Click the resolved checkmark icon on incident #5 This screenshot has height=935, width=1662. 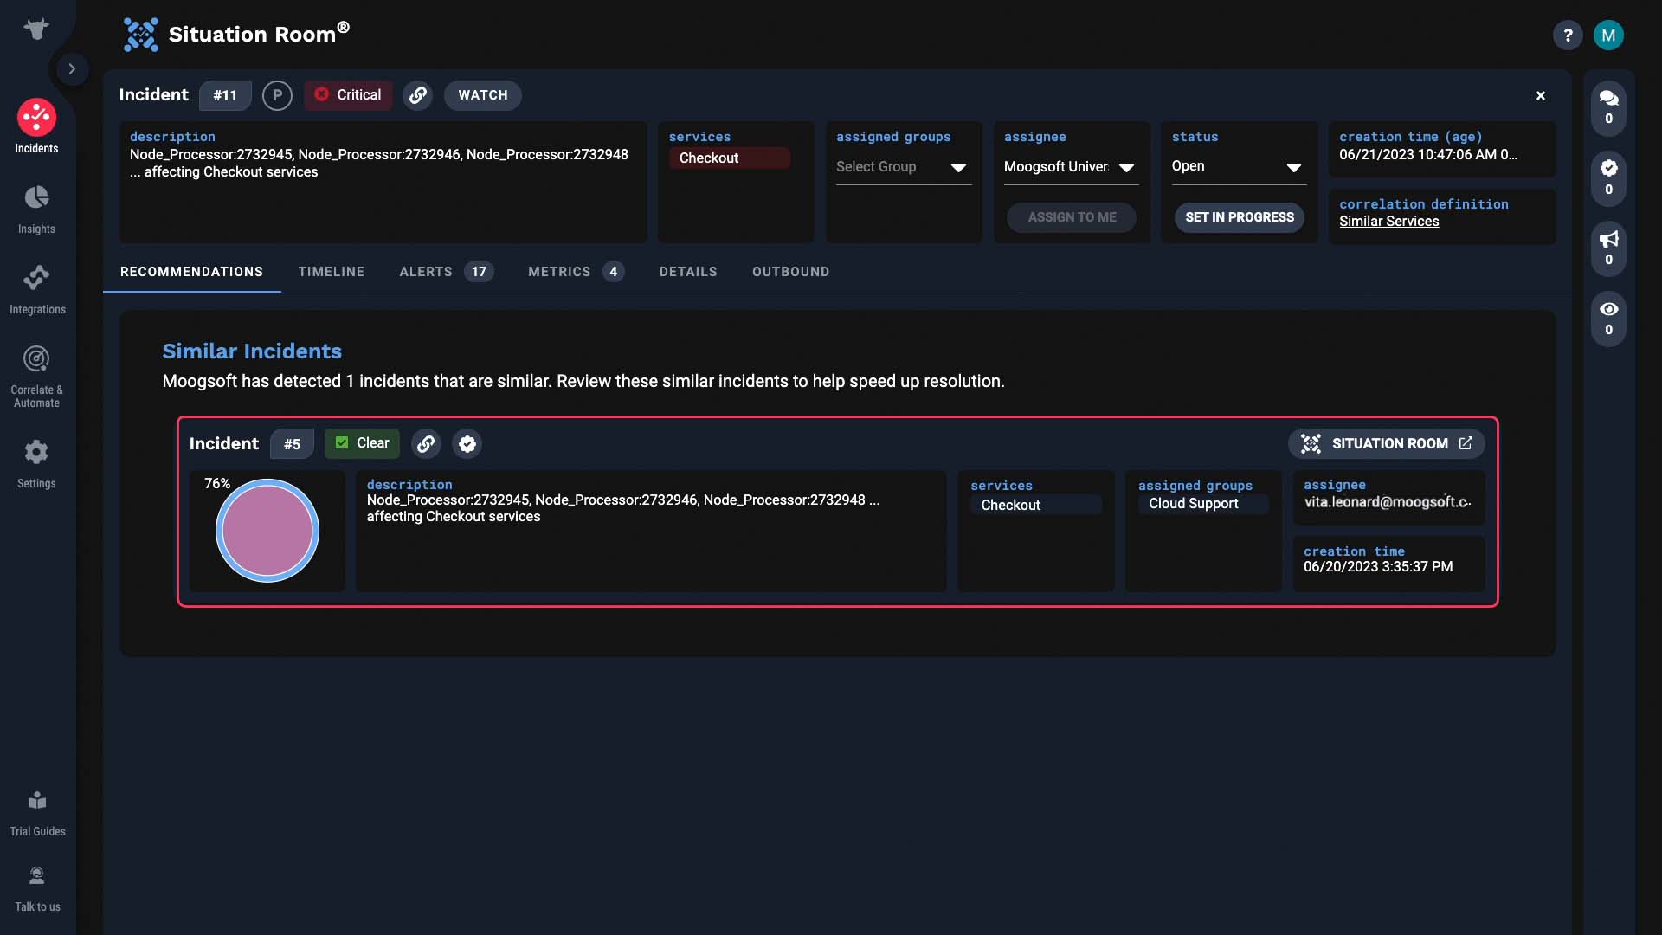coord(467,444)
